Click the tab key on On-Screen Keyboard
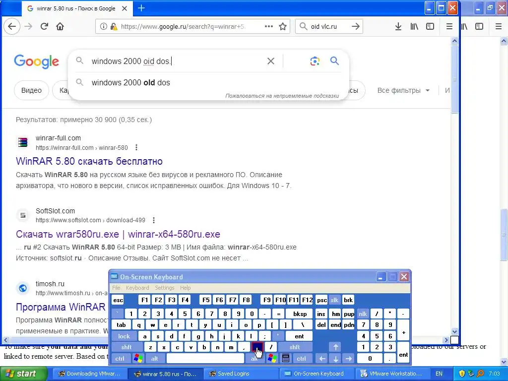 point(121,324)
